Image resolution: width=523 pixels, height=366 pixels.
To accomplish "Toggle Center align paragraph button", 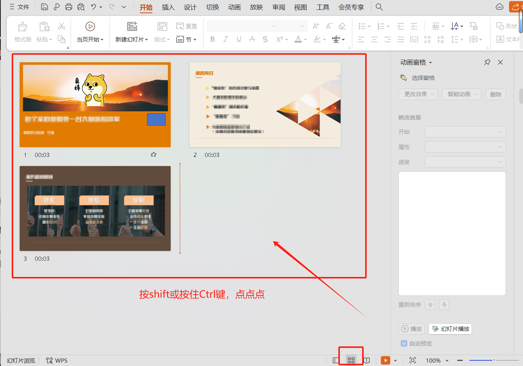I will click(374, 39).
